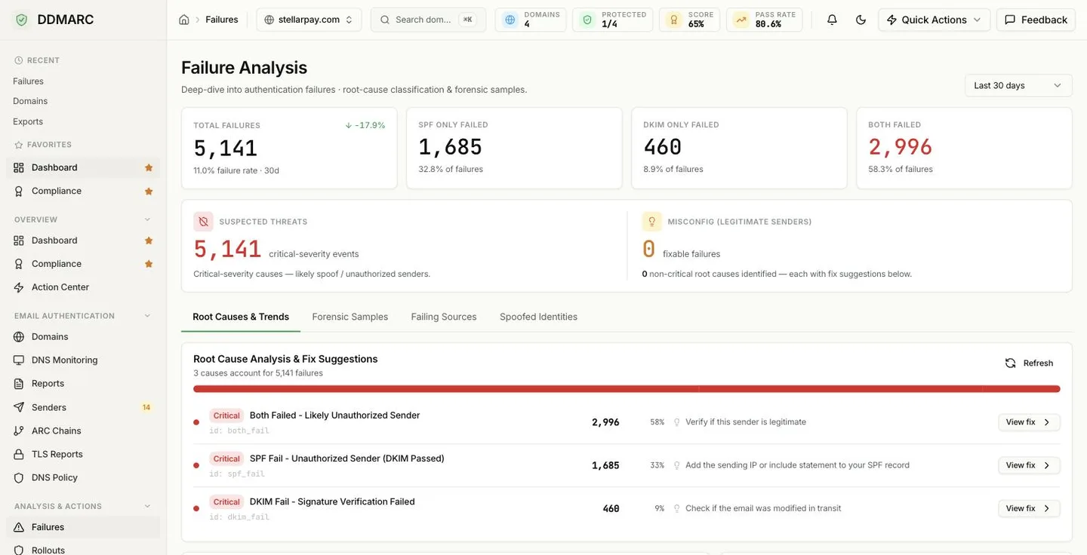Collapse the Analysis & Actions section
The height and width of the screenshot is (555, 1087).
pos(147,506)
